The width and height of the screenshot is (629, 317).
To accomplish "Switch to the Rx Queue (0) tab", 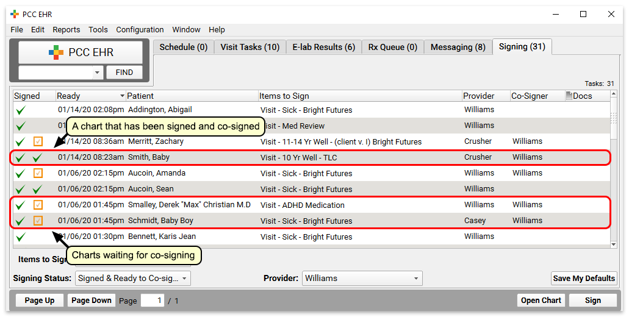I will (393, 47).
